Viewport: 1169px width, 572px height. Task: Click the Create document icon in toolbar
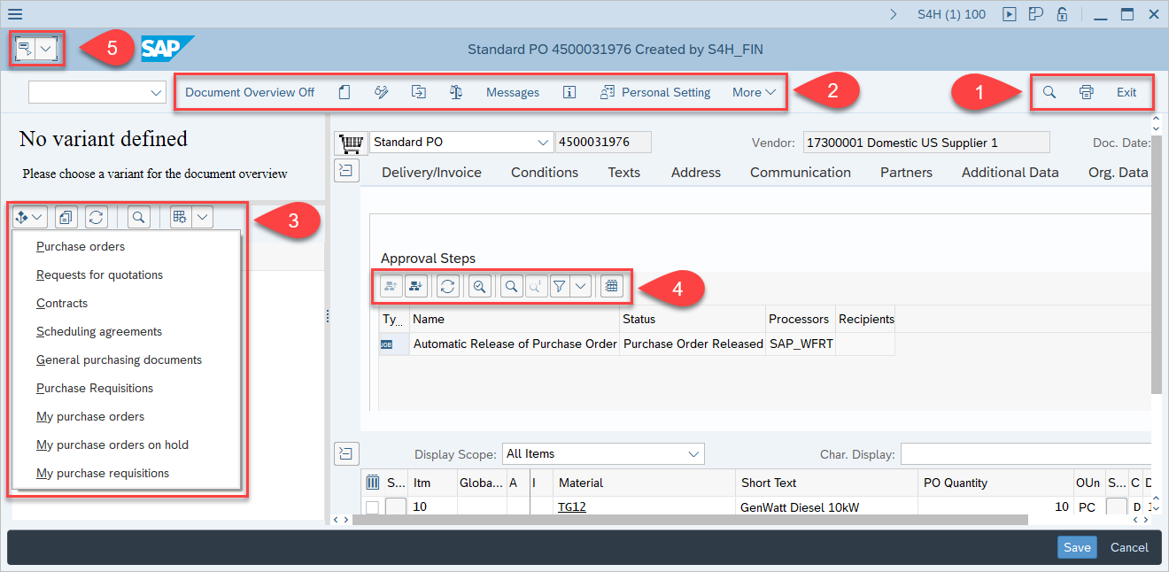click(345, 92)
